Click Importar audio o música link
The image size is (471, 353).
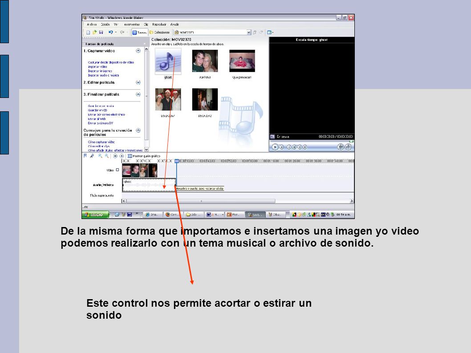click(103, 75)
